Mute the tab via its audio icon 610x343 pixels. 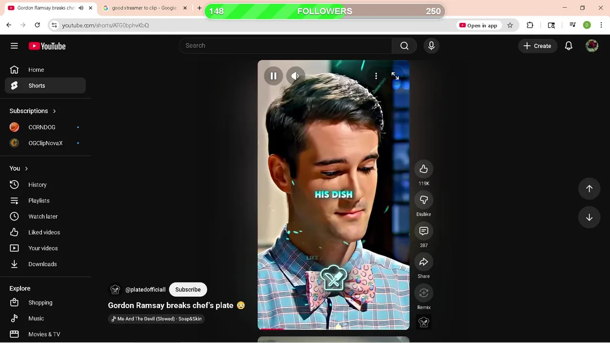click(x=81, y=8)
